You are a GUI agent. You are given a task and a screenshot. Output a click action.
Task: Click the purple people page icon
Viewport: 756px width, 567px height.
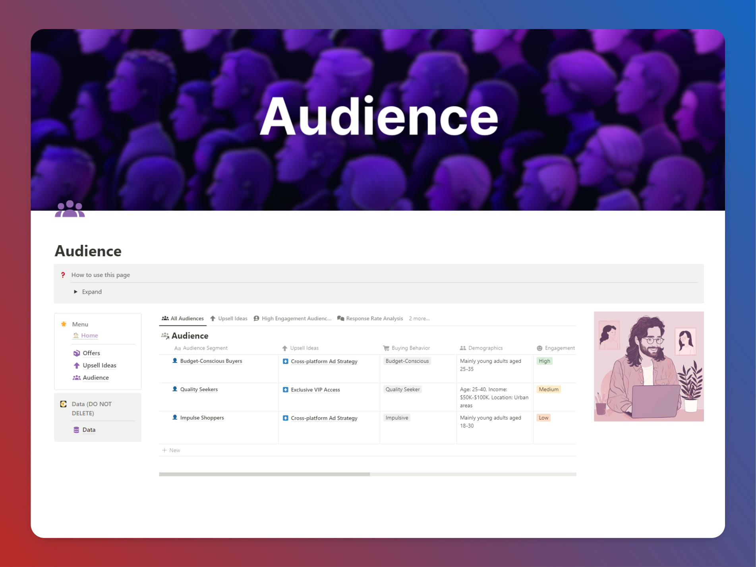70,209
